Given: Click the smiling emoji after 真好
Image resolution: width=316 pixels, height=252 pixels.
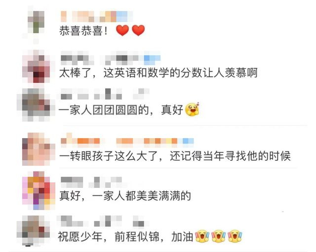Looking at the screenshot, I should tap(192, 109).
